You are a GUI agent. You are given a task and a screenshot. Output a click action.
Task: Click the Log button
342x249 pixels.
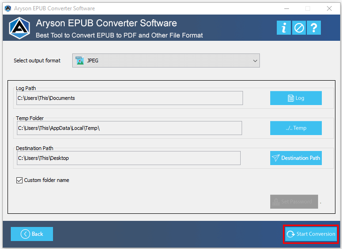click(296, 98)
